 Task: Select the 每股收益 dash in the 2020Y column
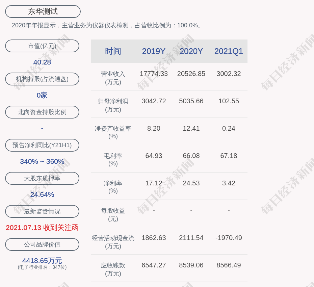click(x=191, y=210)
